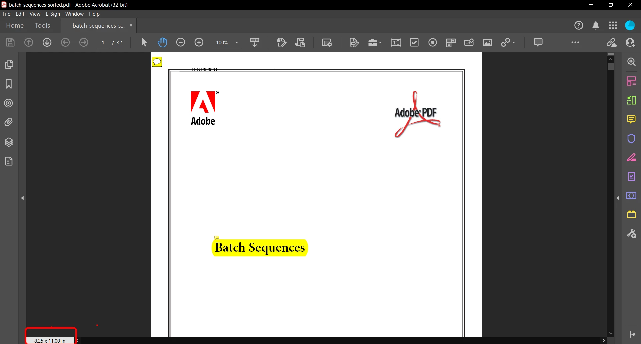Add a list box field tool
The width and height of the screenshot is (641, 344).
tap(451, 43)
